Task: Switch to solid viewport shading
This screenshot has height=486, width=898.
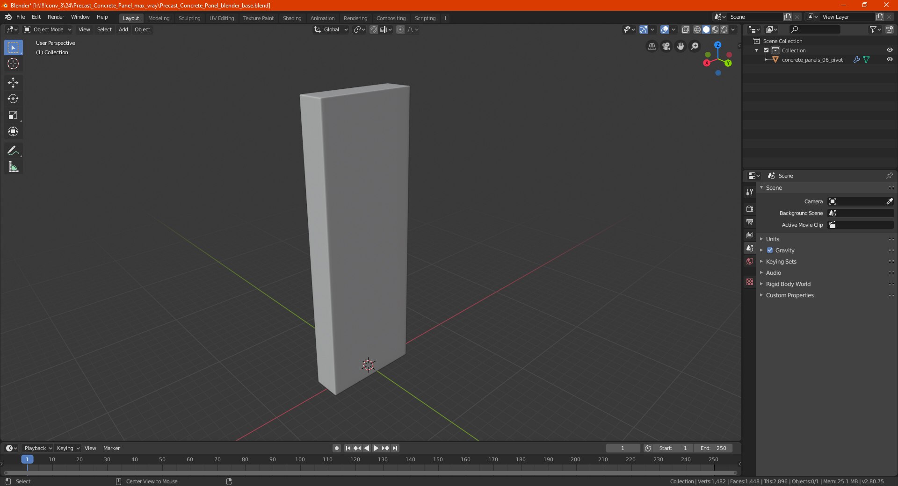Action: (706, 29)
